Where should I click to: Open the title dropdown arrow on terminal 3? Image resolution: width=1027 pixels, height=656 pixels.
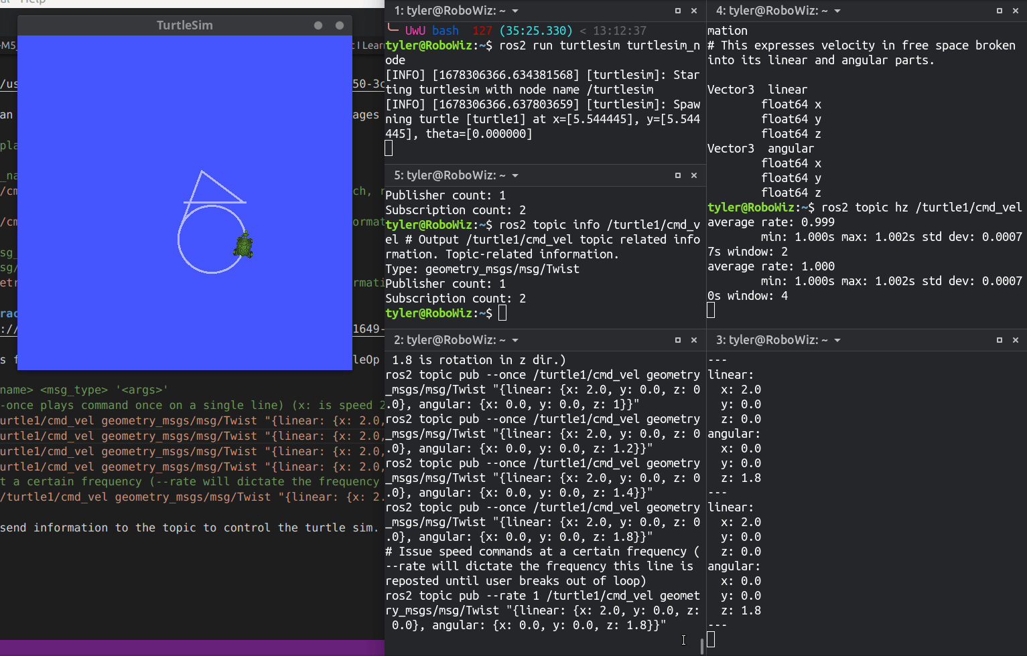pos(837,340)
